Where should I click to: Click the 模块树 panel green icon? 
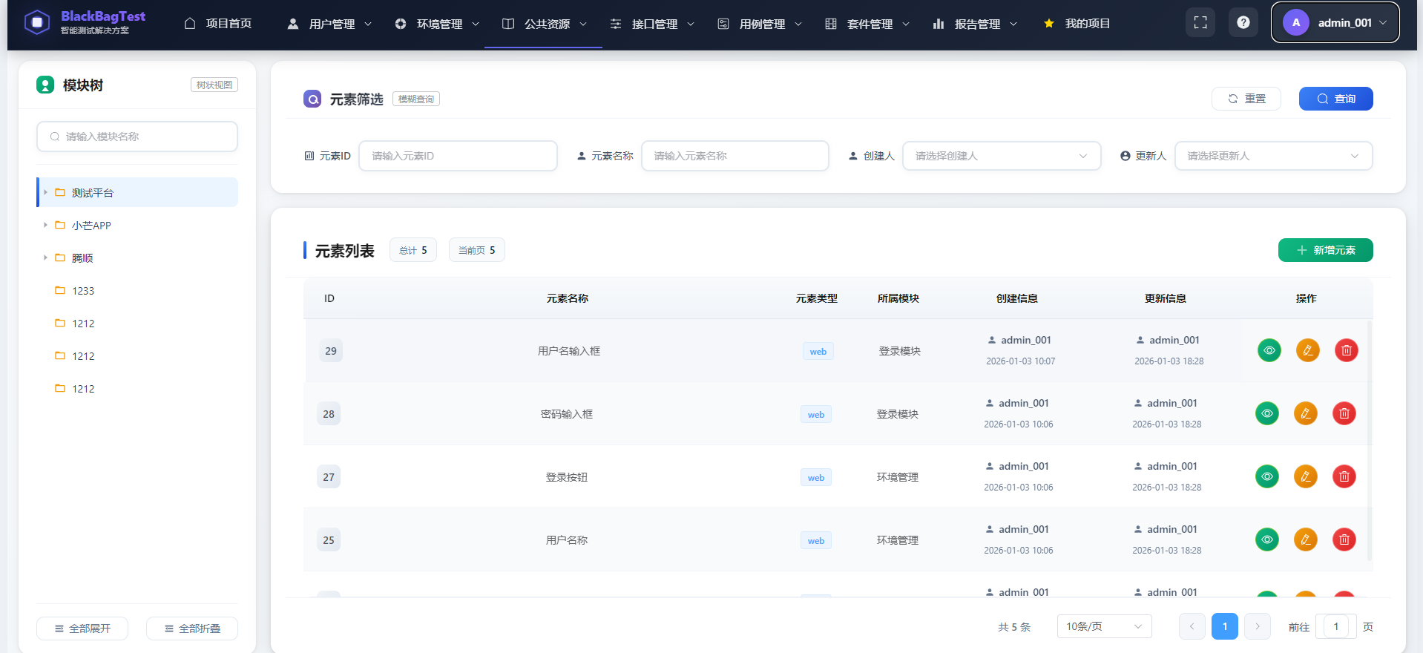45,85
